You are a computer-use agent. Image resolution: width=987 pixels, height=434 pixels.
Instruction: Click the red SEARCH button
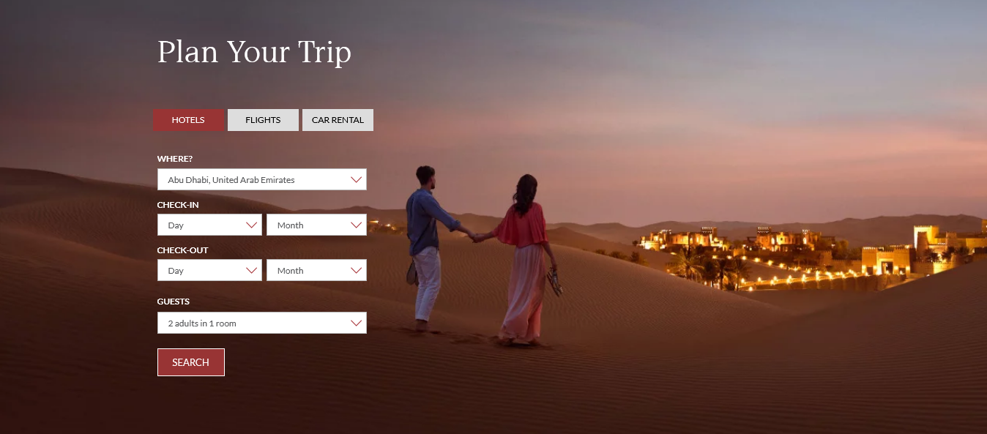[191, 362]
